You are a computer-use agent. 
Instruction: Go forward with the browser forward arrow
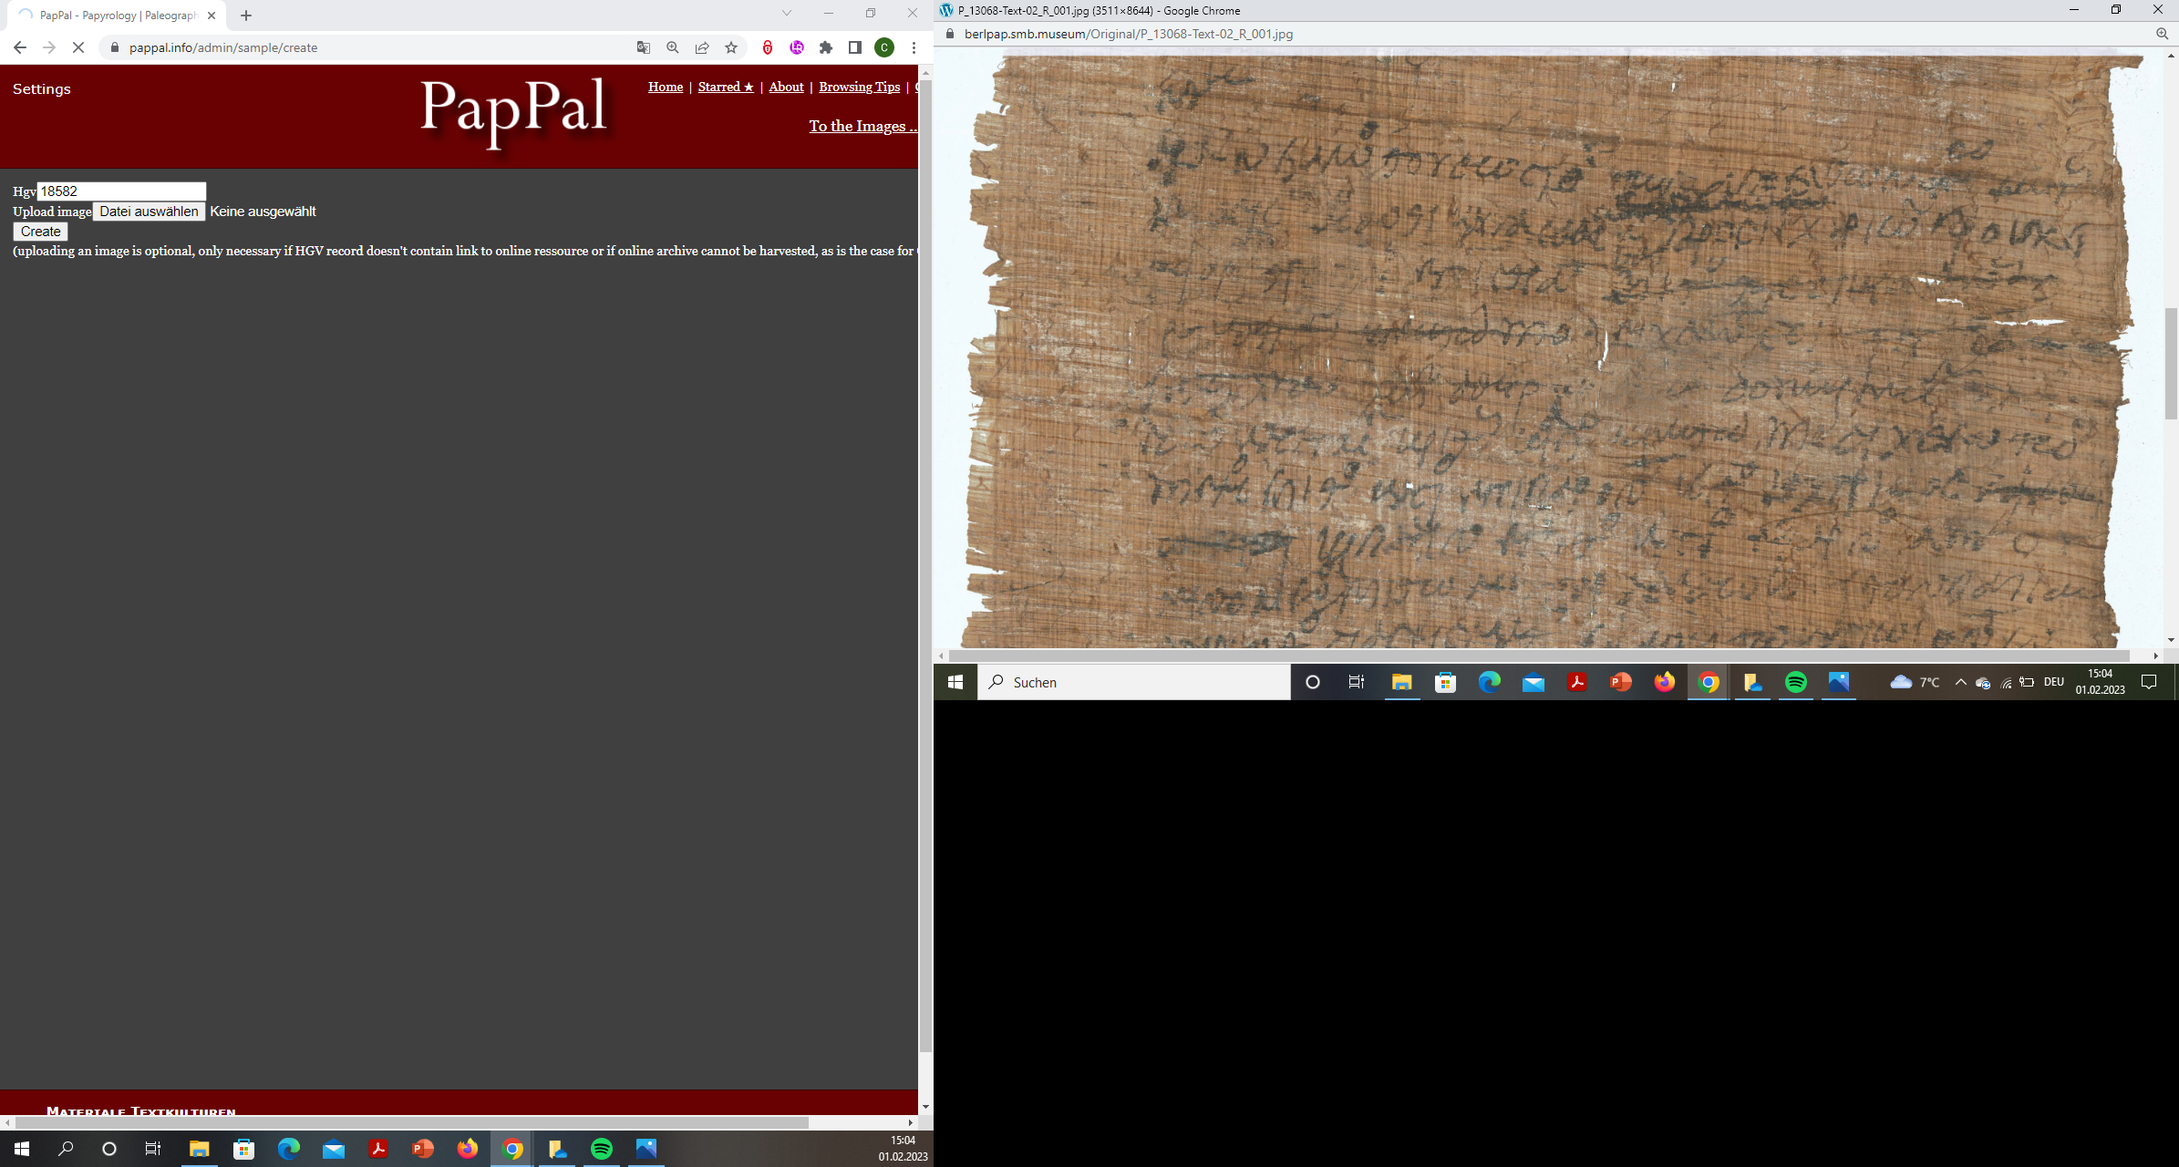[x=49, y=47]
